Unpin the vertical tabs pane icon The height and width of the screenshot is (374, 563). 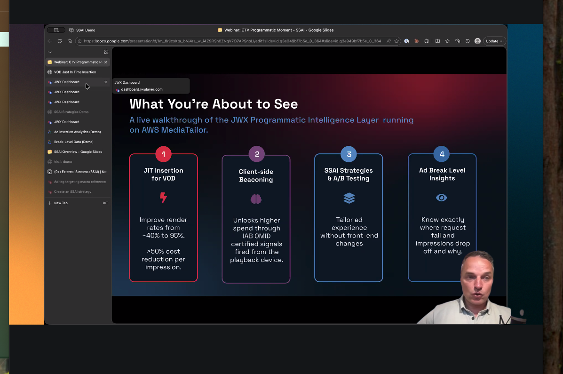(106, 52)
